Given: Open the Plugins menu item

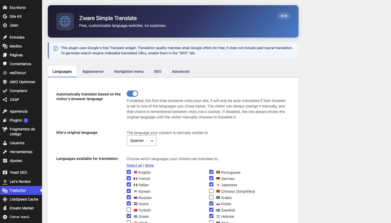Looking at the screenshot, I should (21, 120).
